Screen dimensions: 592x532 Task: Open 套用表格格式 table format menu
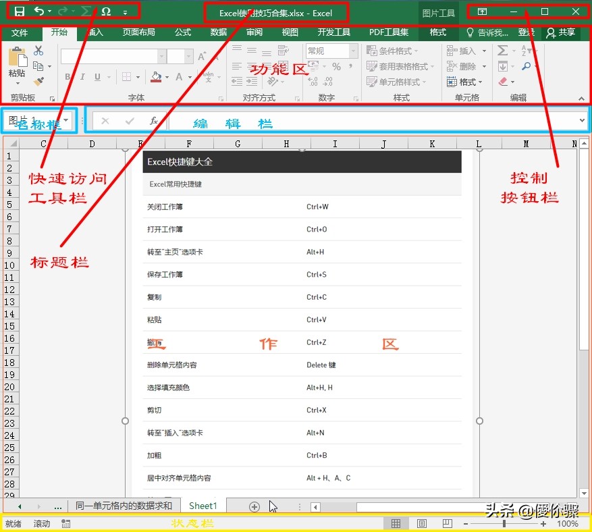400,66
